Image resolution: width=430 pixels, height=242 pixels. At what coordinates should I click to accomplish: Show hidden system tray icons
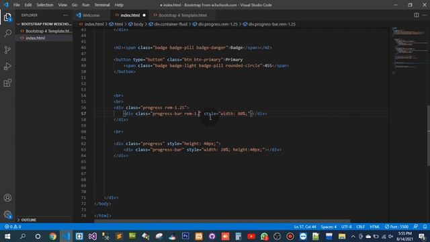pyautogui.click(x=353, y=236)
